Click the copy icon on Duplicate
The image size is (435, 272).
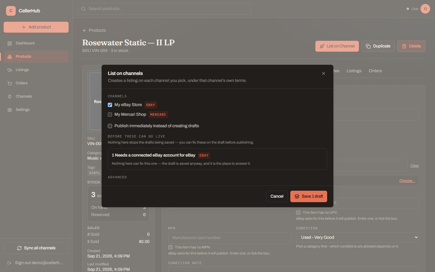tap(368, 46)
